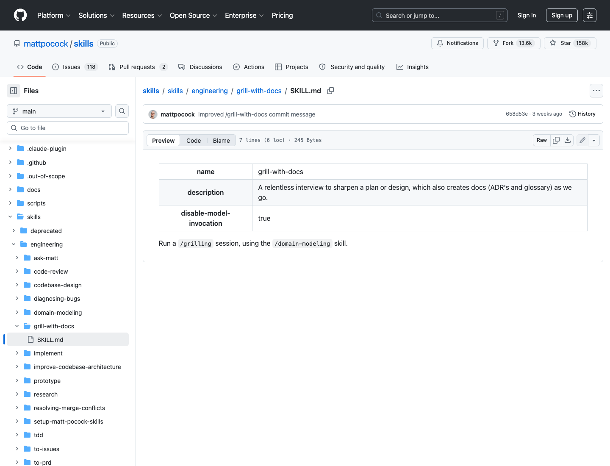
Task: Copy the file path icon next to SKILL.md
Action: pos(330,91)
